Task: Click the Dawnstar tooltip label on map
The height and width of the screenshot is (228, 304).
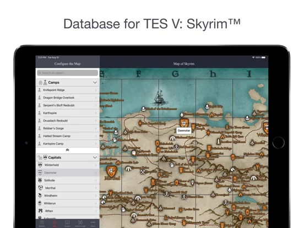Action: pos(184,131)
